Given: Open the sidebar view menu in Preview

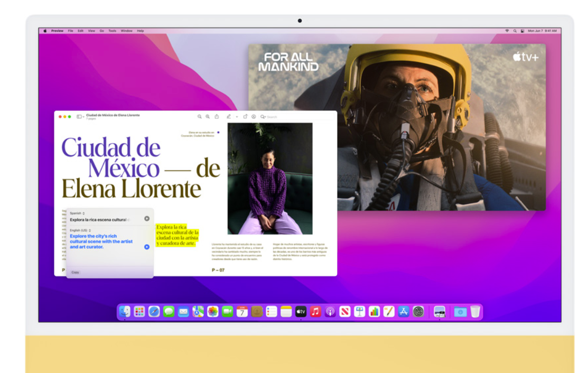Looking at the screenshot, I should (x=80, y=116).
